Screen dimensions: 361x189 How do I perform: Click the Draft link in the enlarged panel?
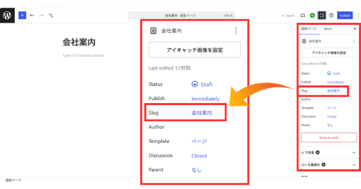click(206, 84)
